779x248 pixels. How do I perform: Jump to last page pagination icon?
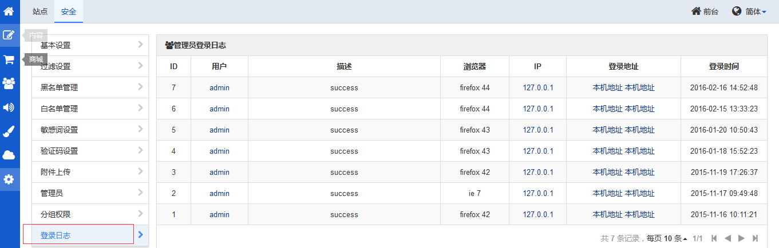pos(756,238)
